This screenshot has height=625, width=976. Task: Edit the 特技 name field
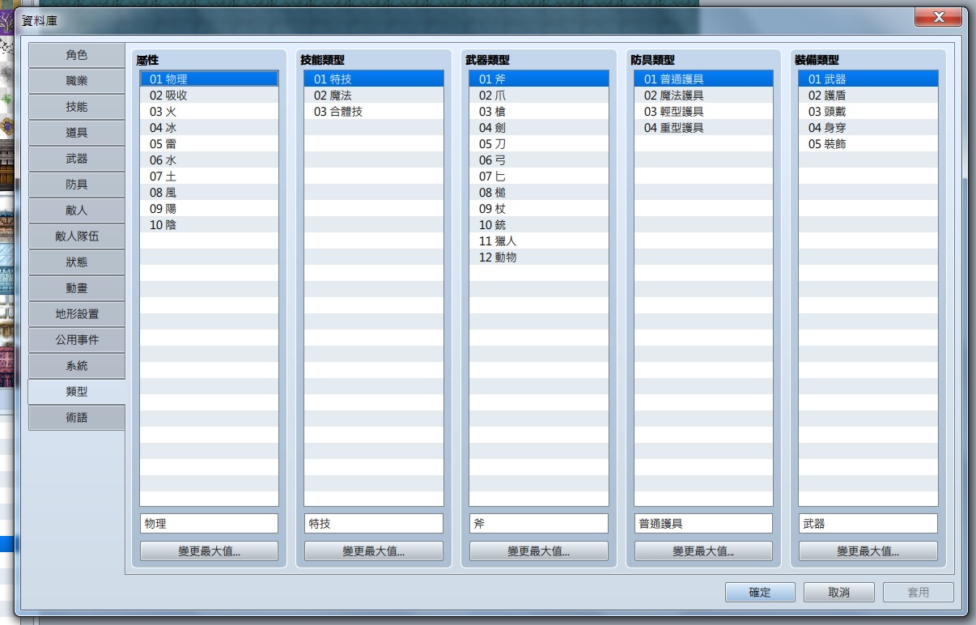click(374, 524)
